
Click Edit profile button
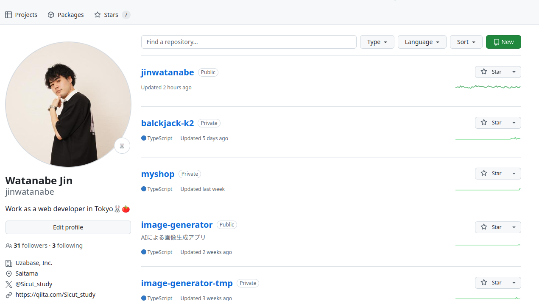68,227
